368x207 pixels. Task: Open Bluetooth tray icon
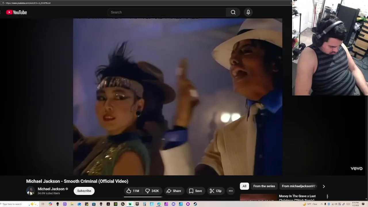329,204
